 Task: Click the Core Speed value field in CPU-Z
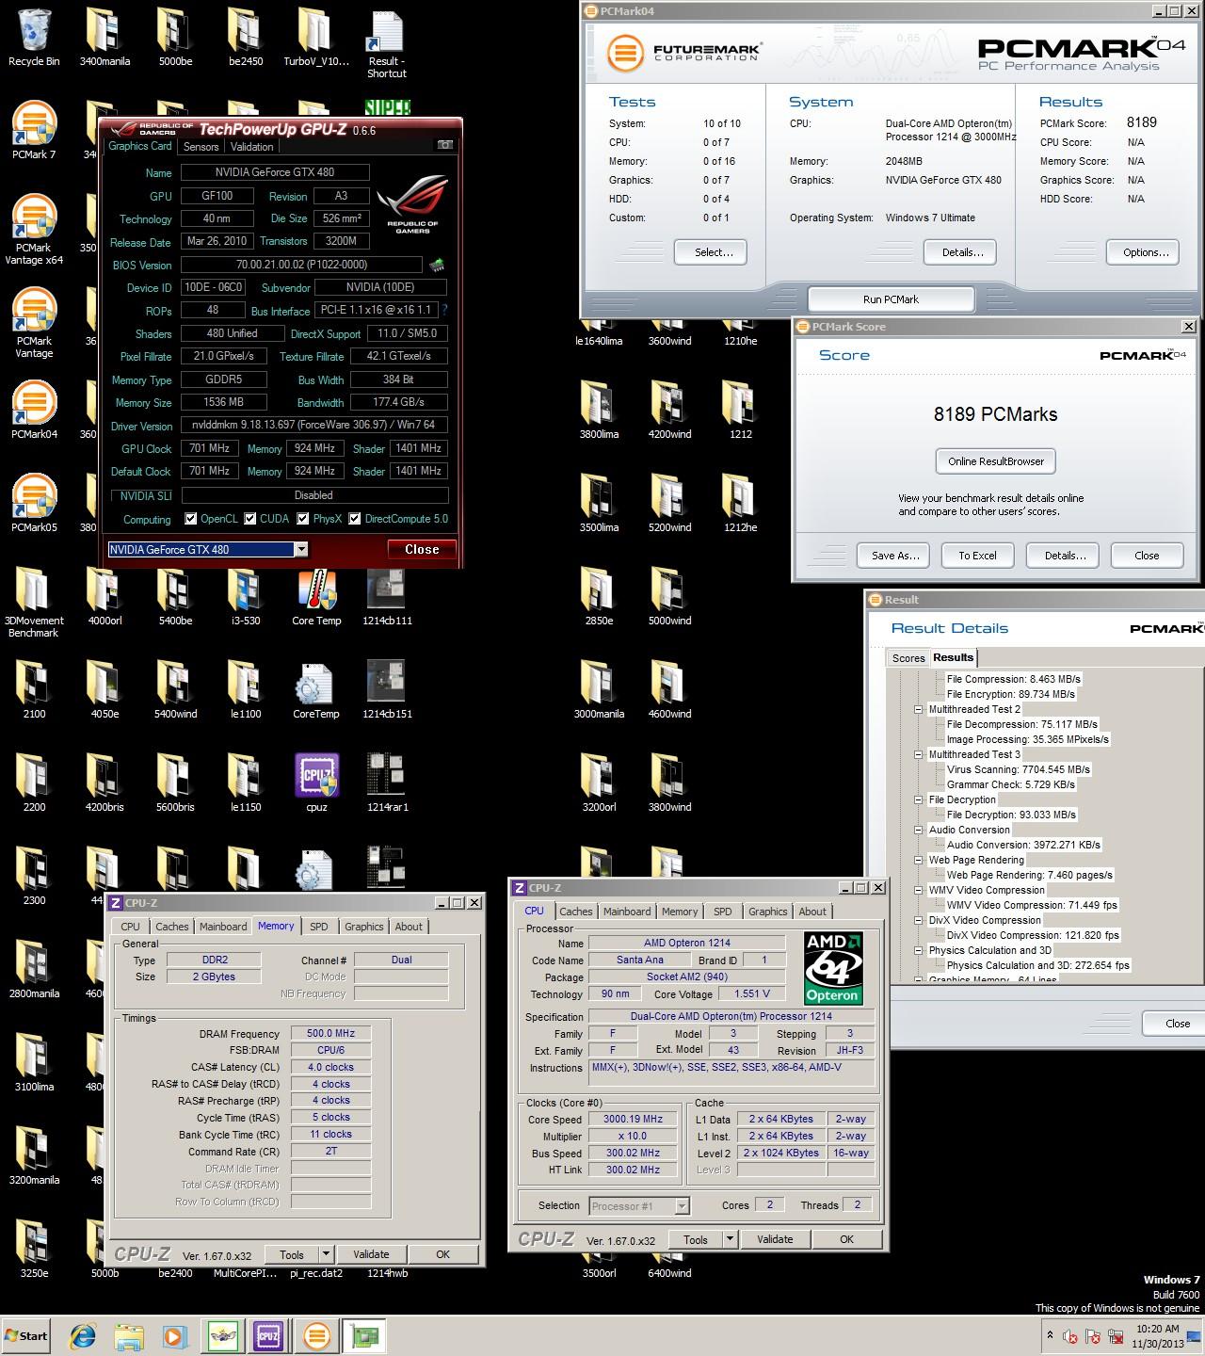633,1119
